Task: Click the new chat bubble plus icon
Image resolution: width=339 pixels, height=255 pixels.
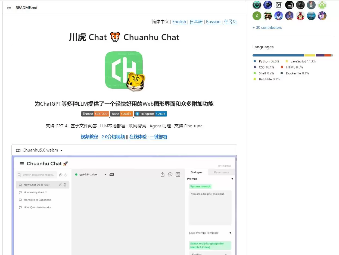Action: (x=170, y=175)
